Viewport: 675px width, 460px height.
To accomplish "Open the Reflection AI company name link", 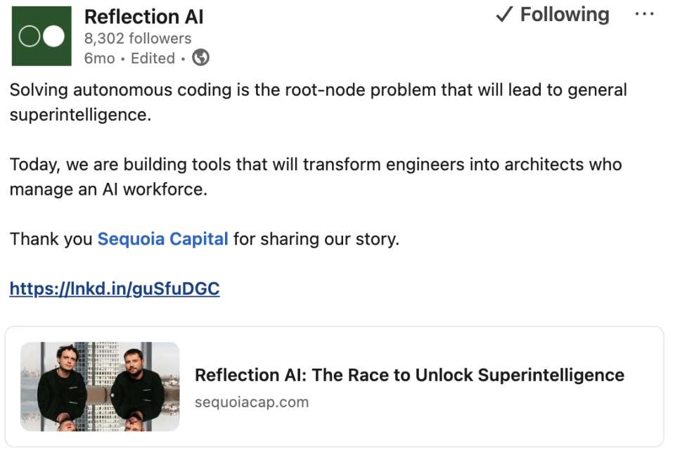I will (143, 17).
